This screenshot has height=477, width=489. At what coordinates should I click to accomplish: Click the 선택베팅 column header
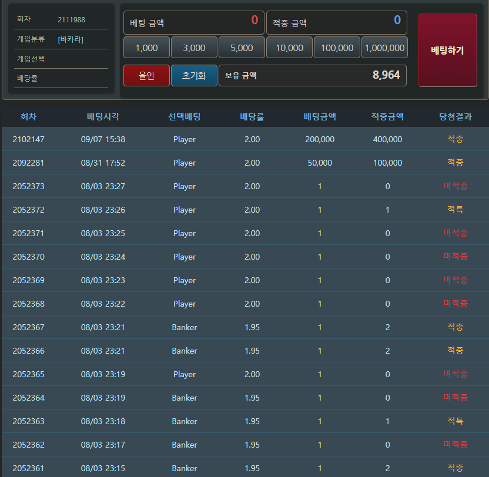185,116
